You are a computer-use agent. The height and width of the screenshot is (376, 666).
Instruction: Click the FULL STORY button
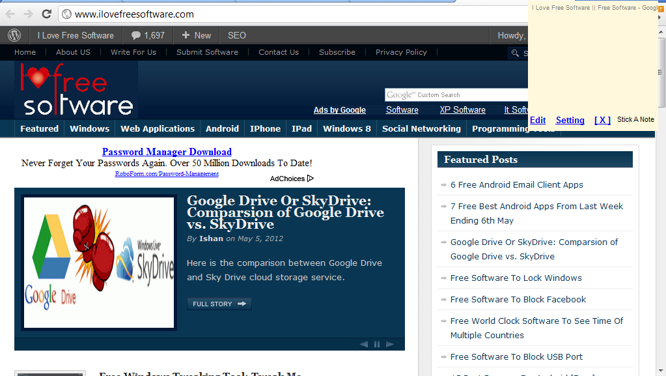pos(219,303)
